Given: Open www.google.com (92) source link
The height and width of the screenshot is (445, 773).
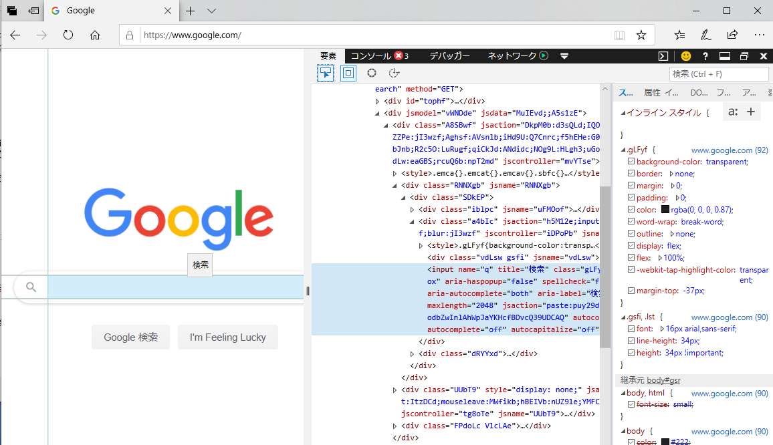Looking at the screenshot, I should (x=730, y=150).
